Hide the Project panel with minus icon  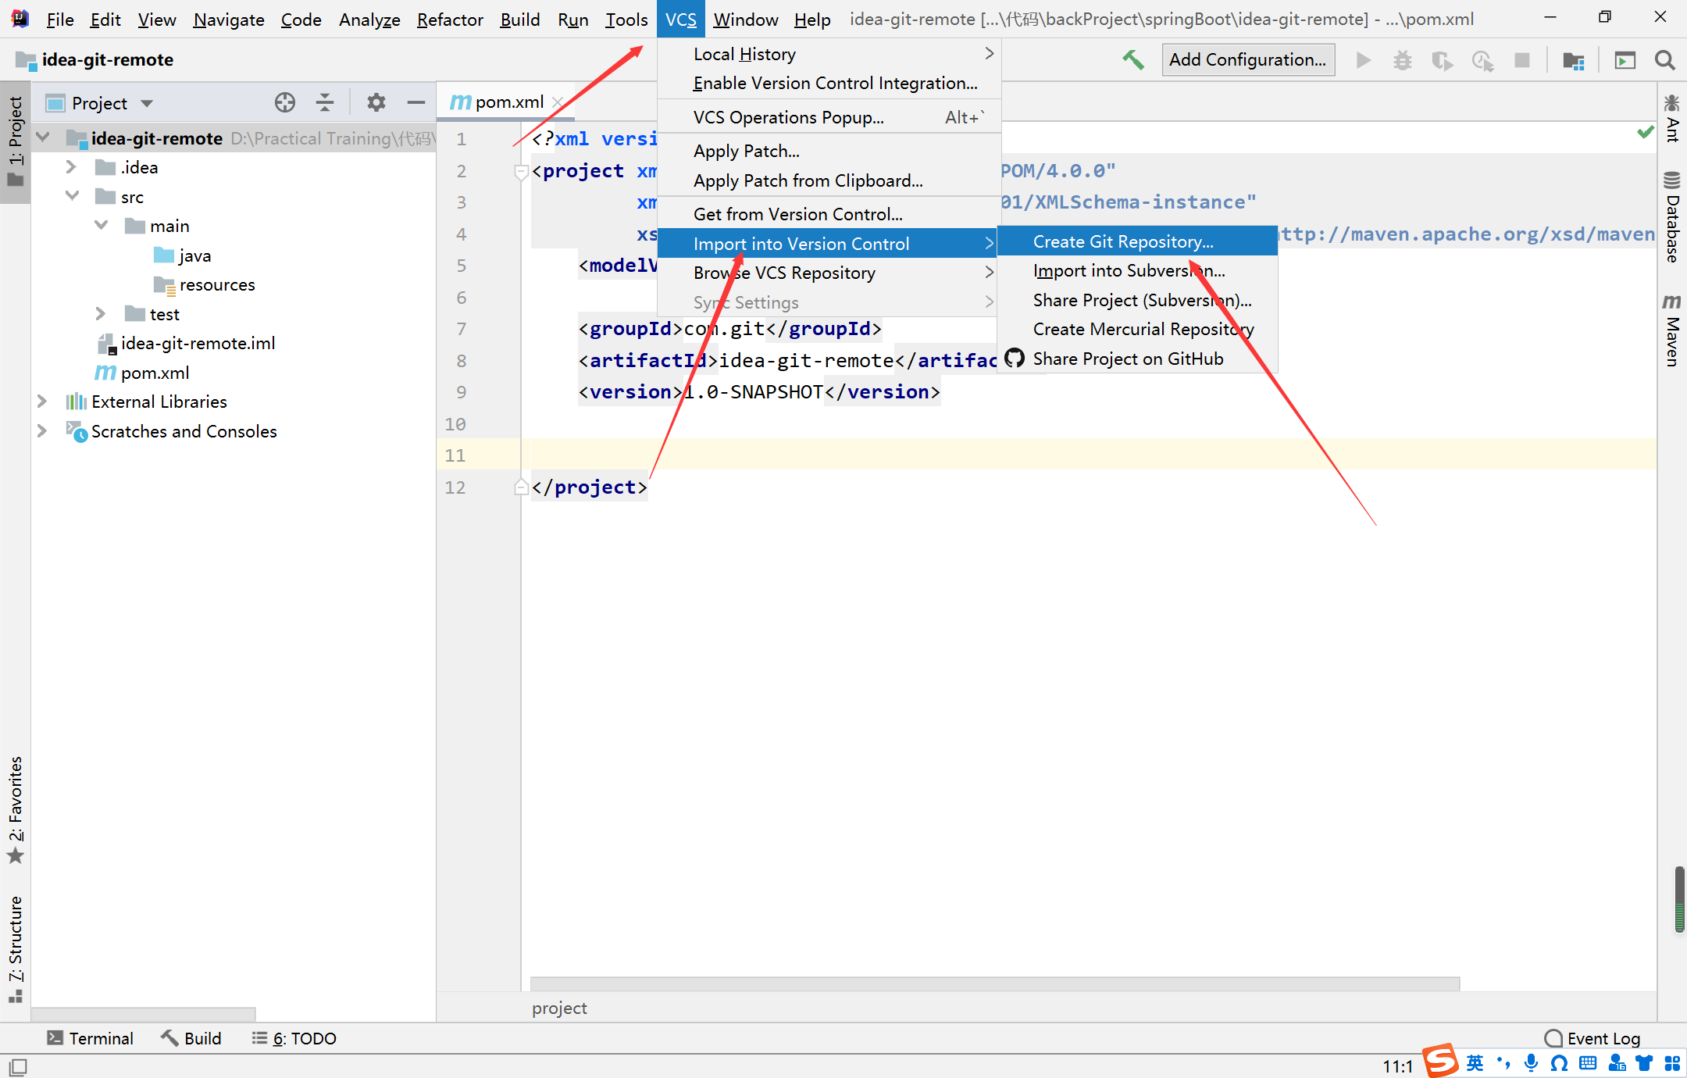416,102
